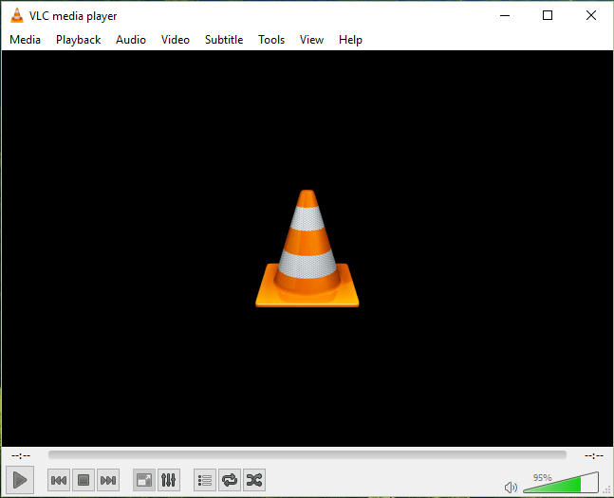
Task: Click the large VLC cone in video area
Action: pos(307,249)
